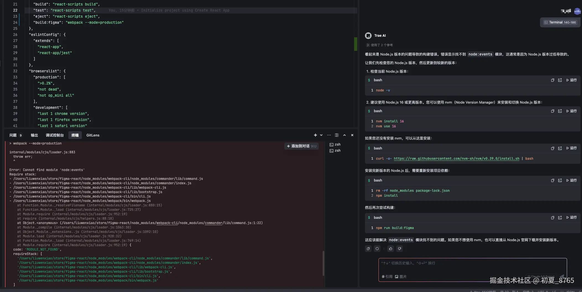Add terminal output to chat with 添加到对话
582x292 pixels.
301,146
